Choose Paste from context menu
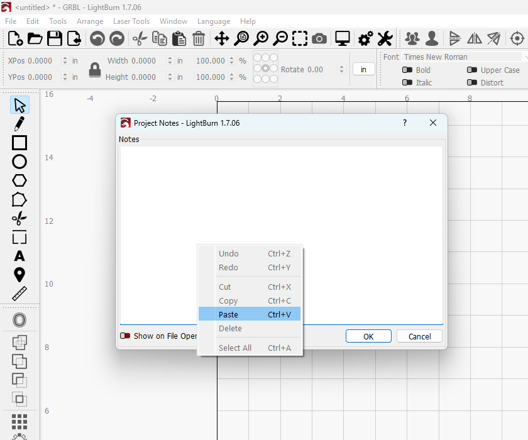528x440 pixels. tap(250, 314)
